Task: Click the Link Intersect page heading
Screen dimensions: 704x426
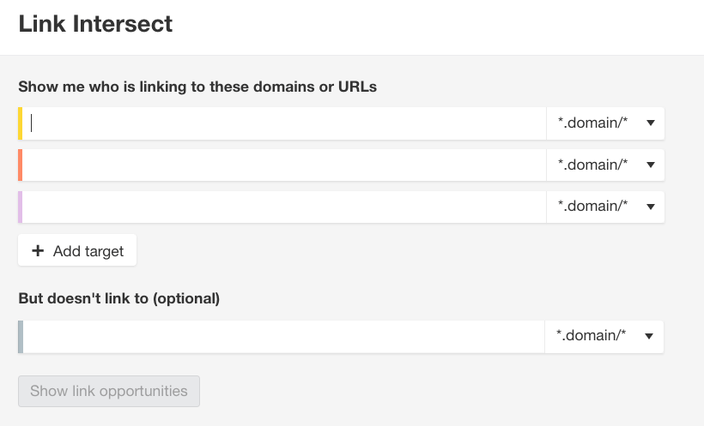Action: pyautogui.click(x=95, y=24)
